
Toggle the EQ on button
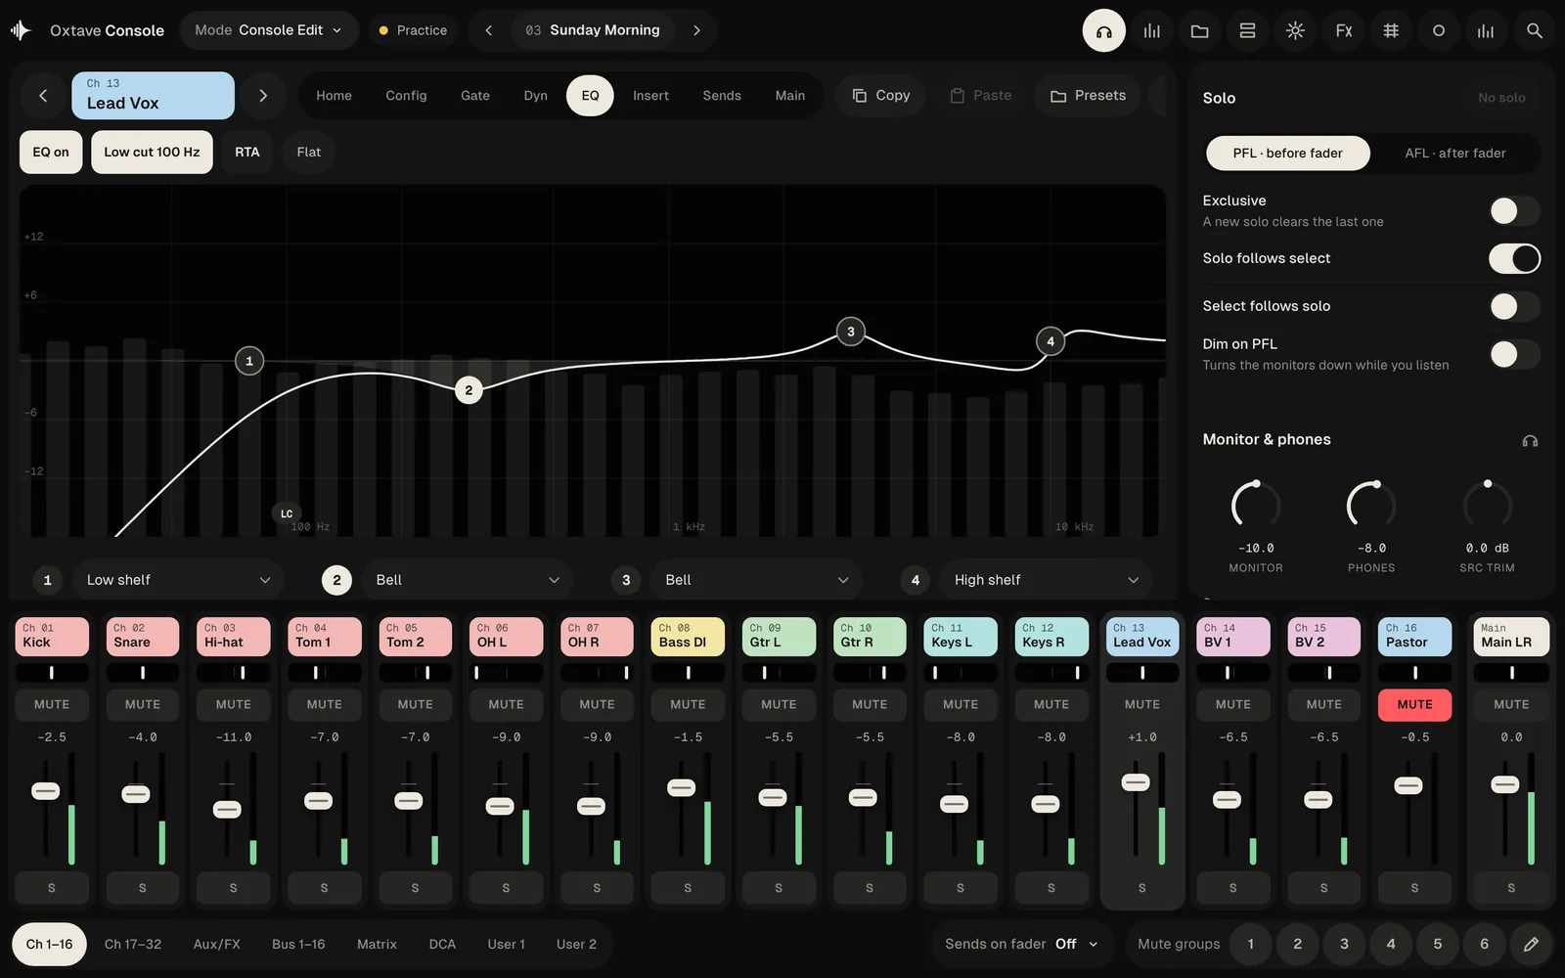click(51, 152)
